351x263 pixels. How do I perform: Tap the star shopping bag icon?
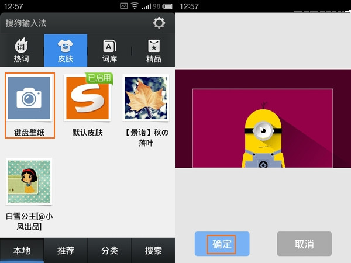pyautogui.click(x=154, y=46)
